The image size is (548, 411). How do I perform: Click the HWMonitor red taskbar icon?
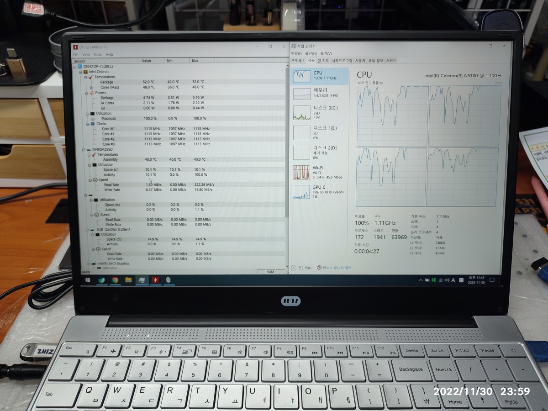[155, 280]
